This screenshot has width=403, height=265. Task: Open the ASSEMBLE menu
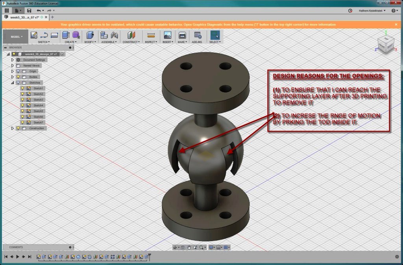(109, 42)
